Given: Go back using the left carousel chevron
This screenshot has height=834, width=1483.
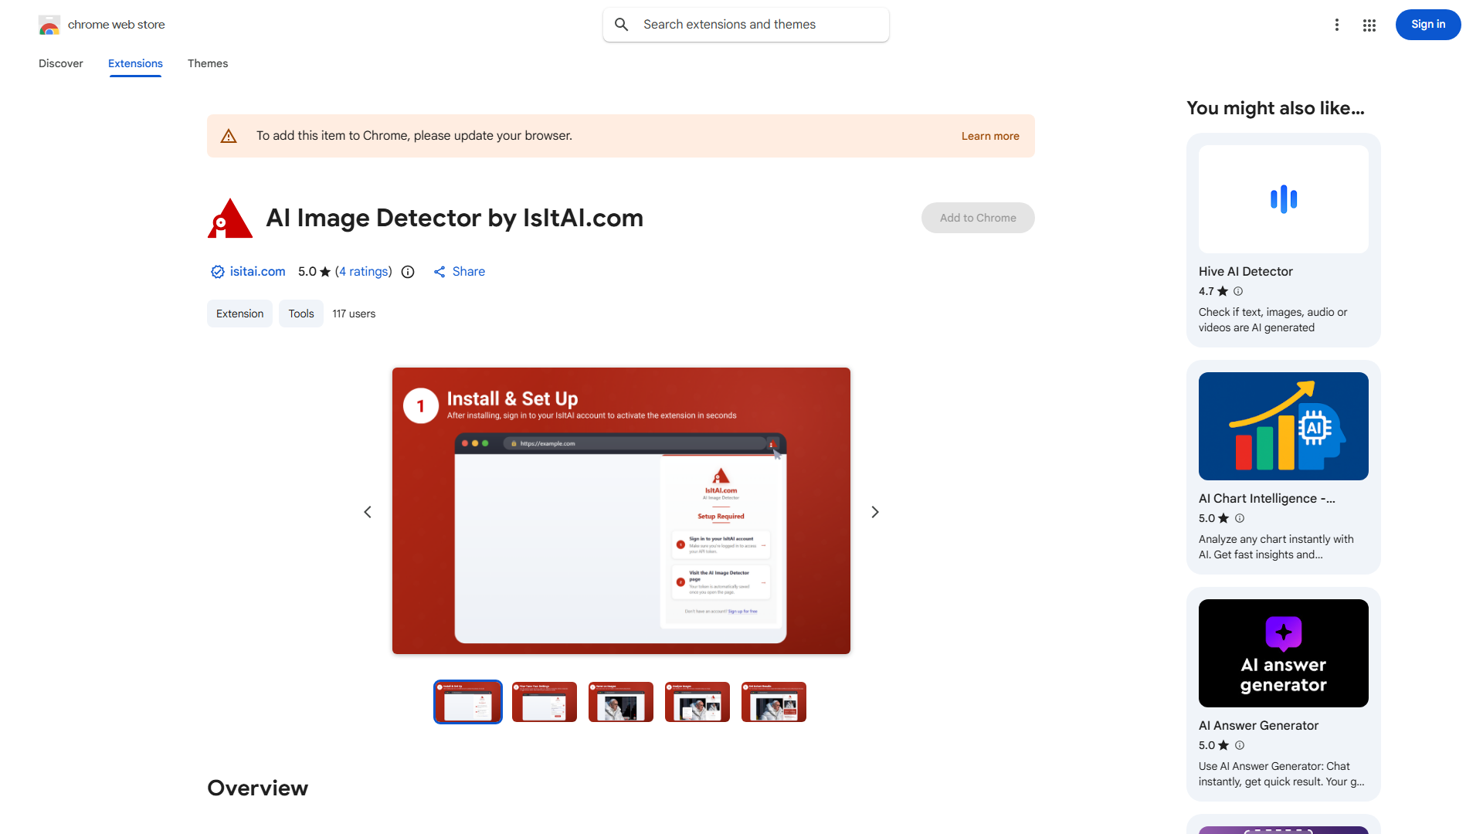Looking at the screenshot, I should point(368,511).
